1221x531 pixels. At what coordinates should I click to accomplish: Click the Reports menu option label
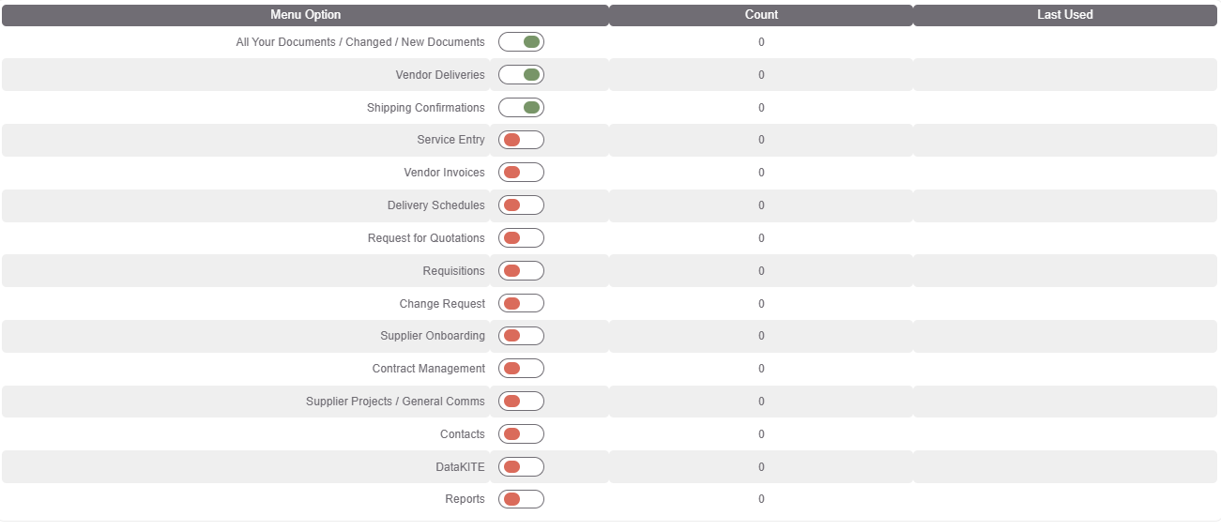pyautogui.click(x=465, y=499)
